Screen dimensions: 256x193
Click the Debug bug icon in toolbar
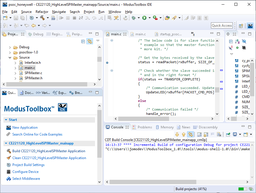click(x=133, y=18)
